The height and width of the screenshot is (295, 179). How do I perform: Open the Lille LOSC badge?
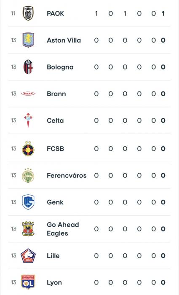[x=28, y=255]
